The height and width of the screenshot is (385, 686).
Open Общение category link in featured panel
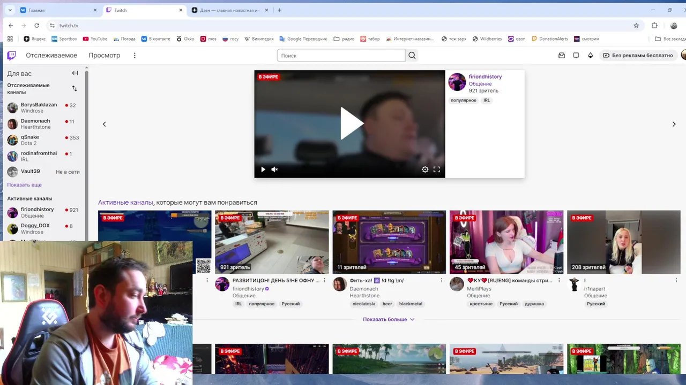coord(480,83)
